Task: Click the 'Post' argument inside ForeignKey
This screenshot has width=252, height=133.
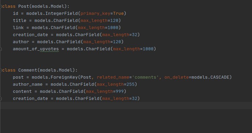Action: 86,77
